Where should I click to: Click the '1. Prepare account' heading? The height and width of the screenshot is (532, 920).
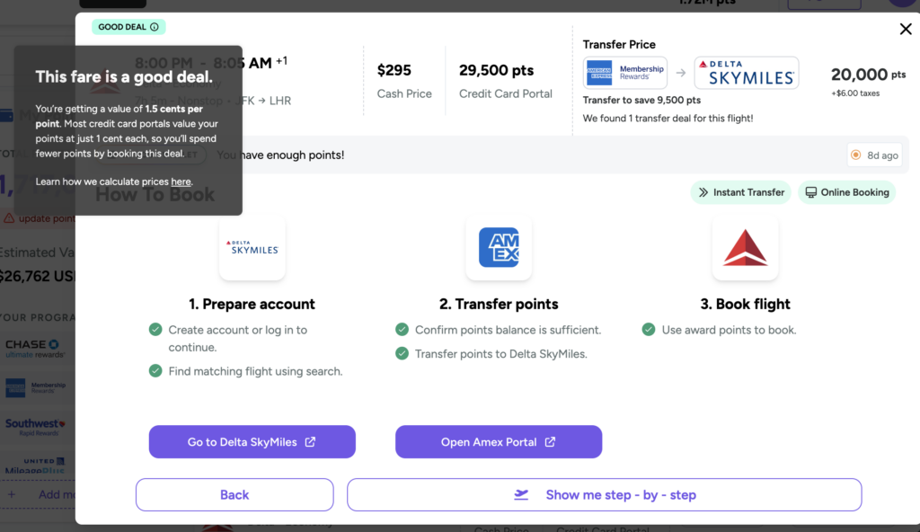coord(252,304)
